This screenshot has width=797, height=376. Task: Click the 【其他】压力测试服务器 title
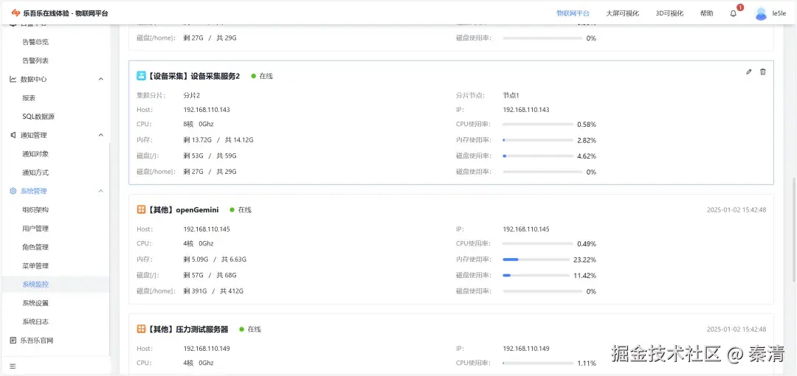[187, 330]
